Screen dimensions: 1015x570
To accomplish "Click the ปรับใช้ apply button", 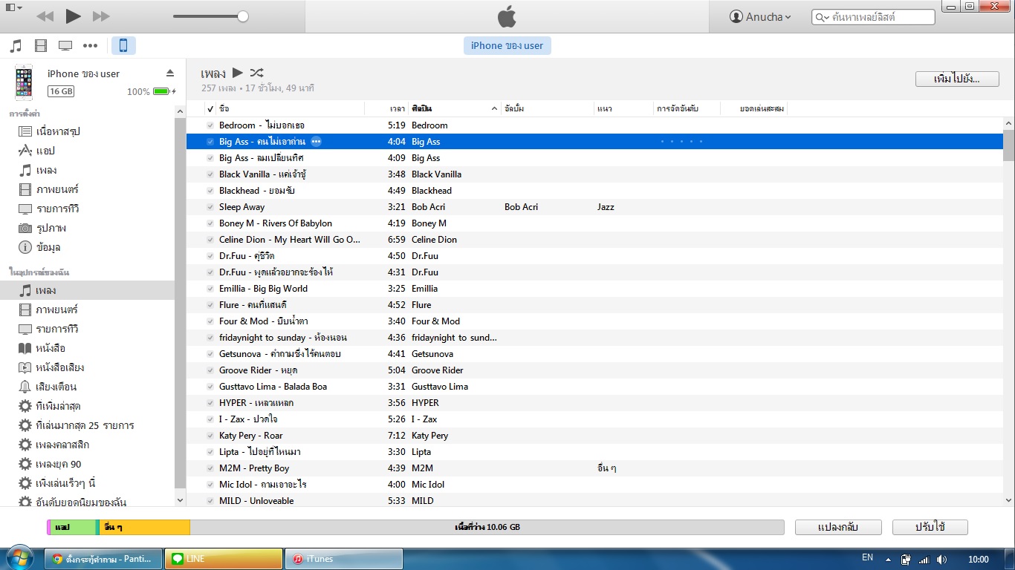I will [930, 527].
